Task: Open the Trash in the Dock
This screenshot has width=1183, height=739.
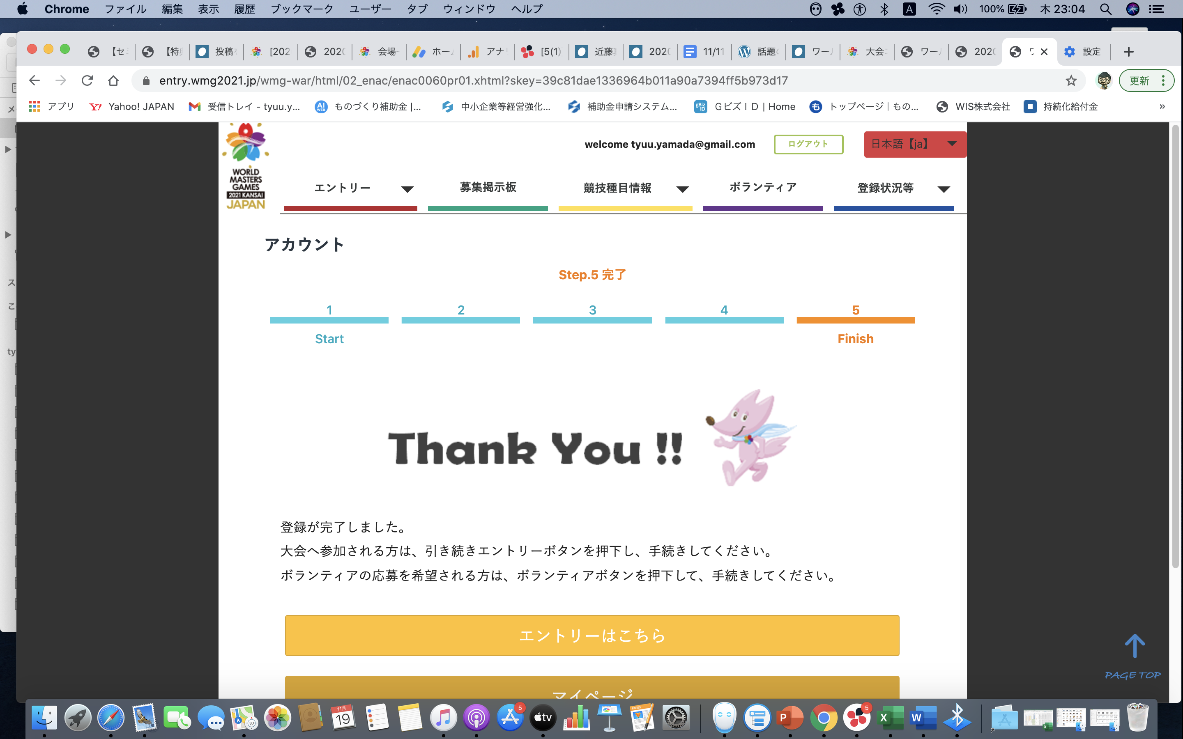Action: pyautogui.click(x=1137, y=718)
